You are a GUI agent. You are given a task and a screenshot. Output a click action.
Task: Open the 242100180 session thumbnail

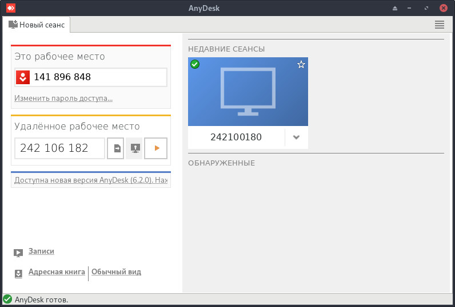point(248,92)
